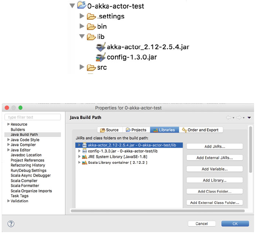The image size is (256, 246).
Task: Click the config-1.3.0.jar file icon in project tree
Action: coord(100,57)
